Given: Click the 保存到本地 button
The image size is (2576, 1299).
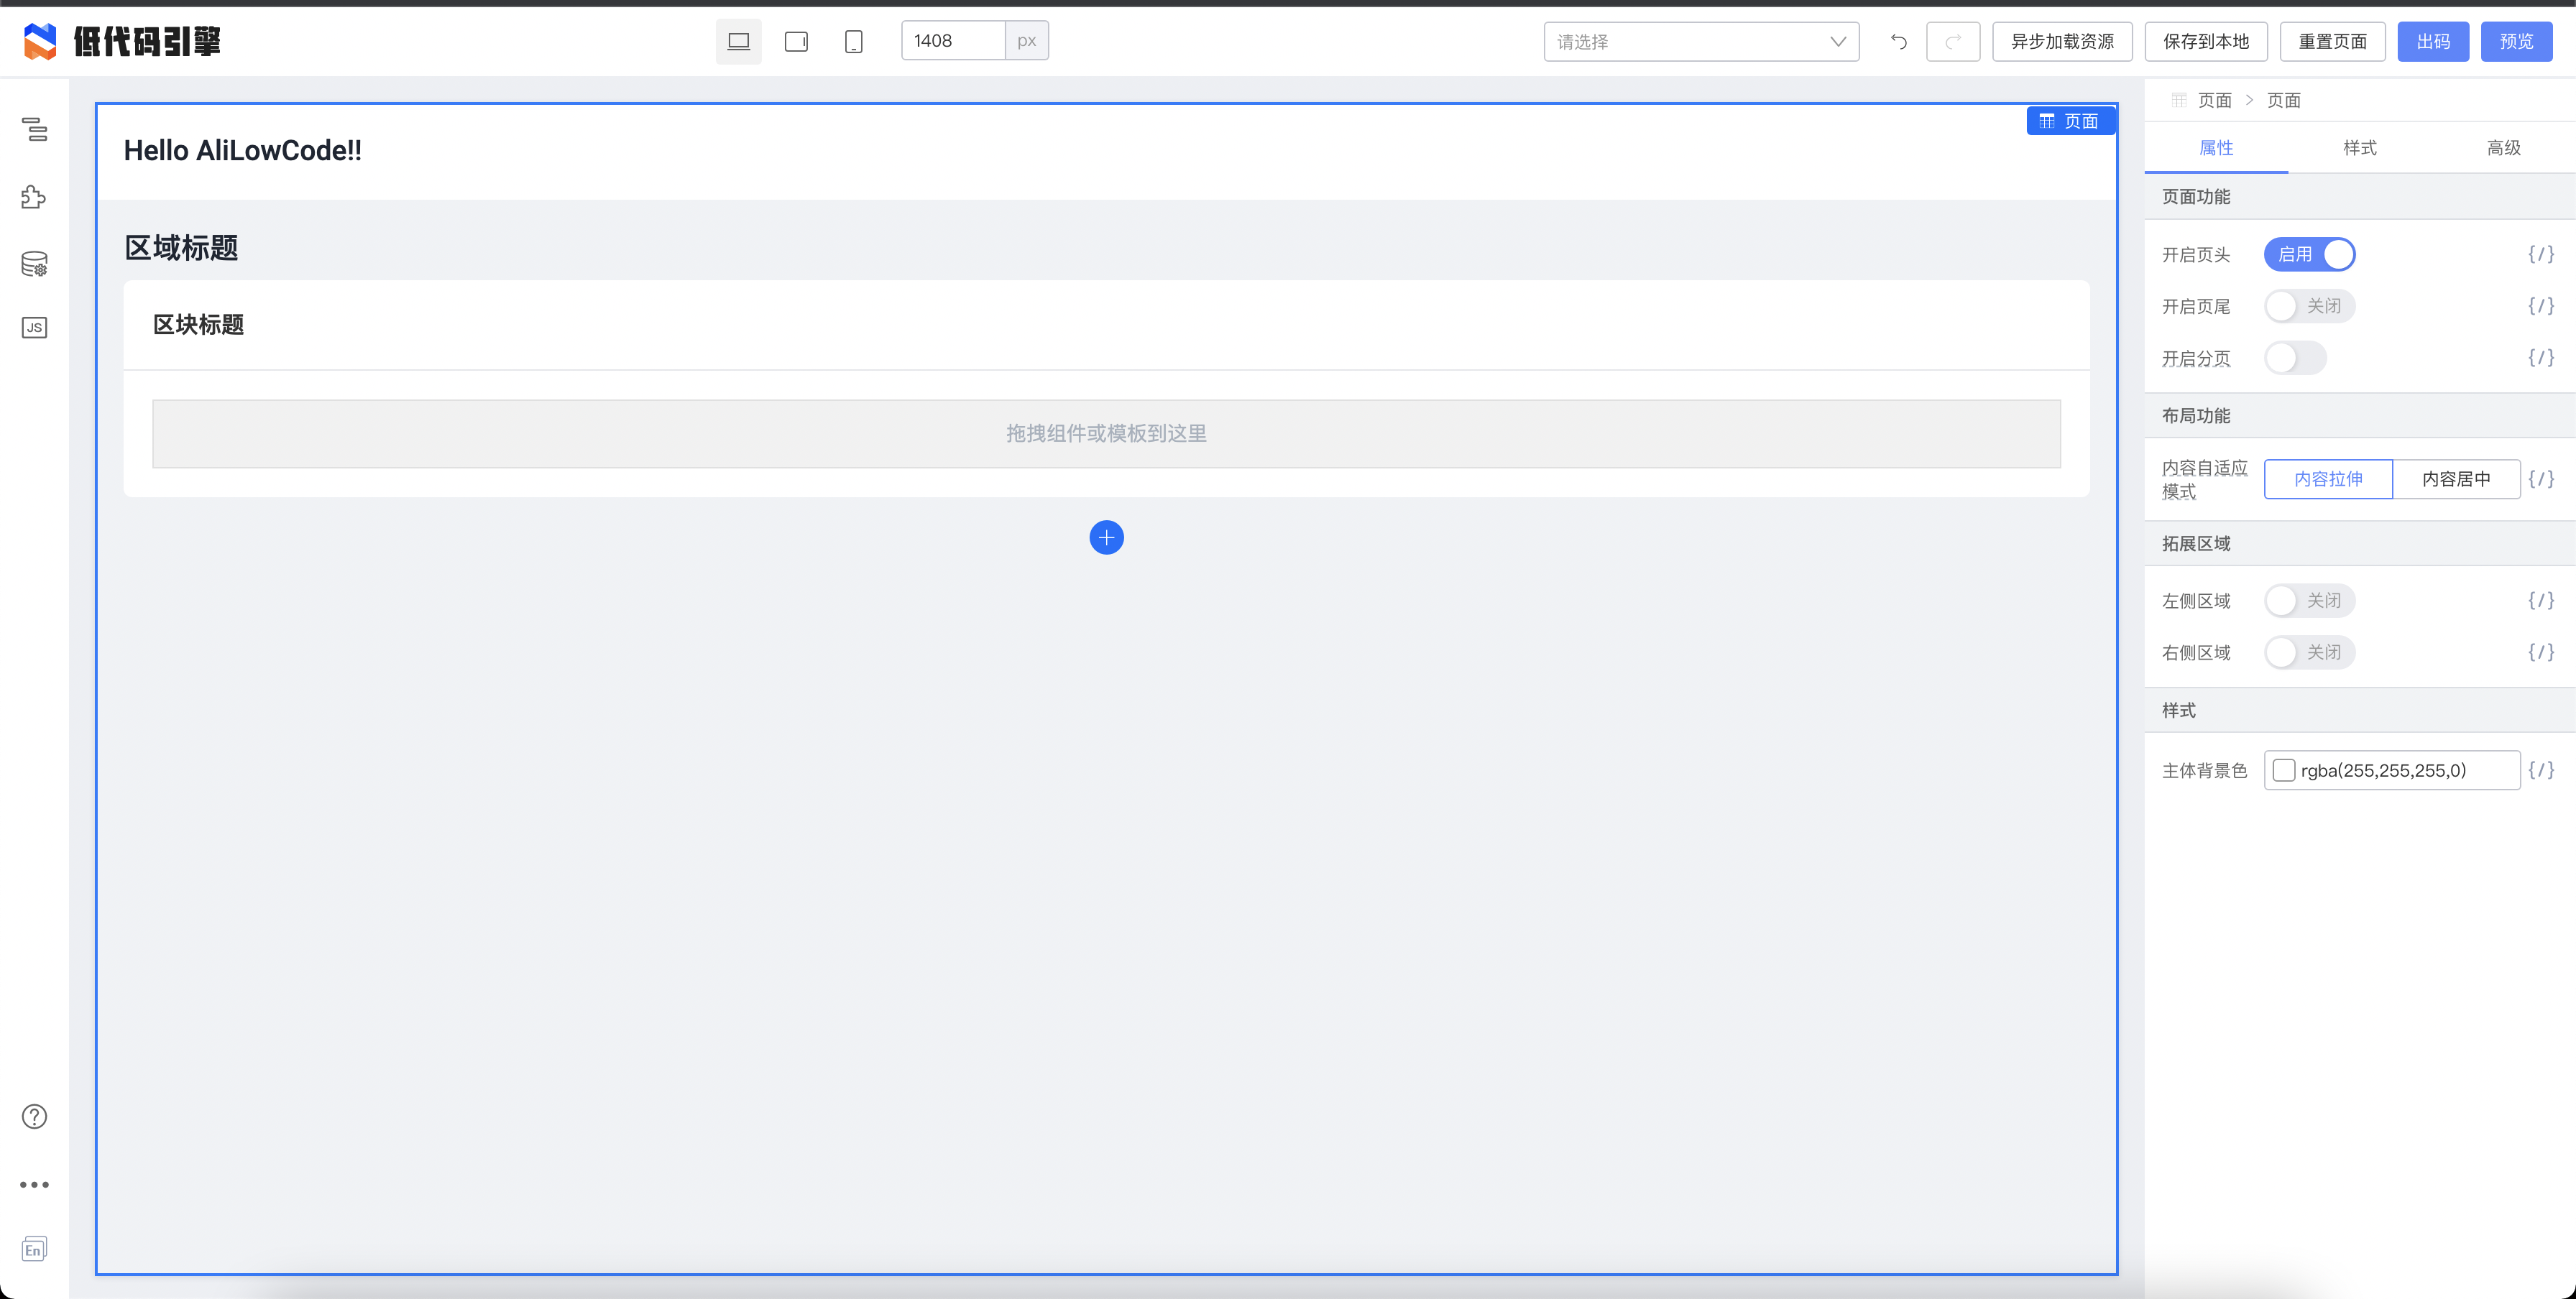Looking at the screenshot, I should (2205, 41).
